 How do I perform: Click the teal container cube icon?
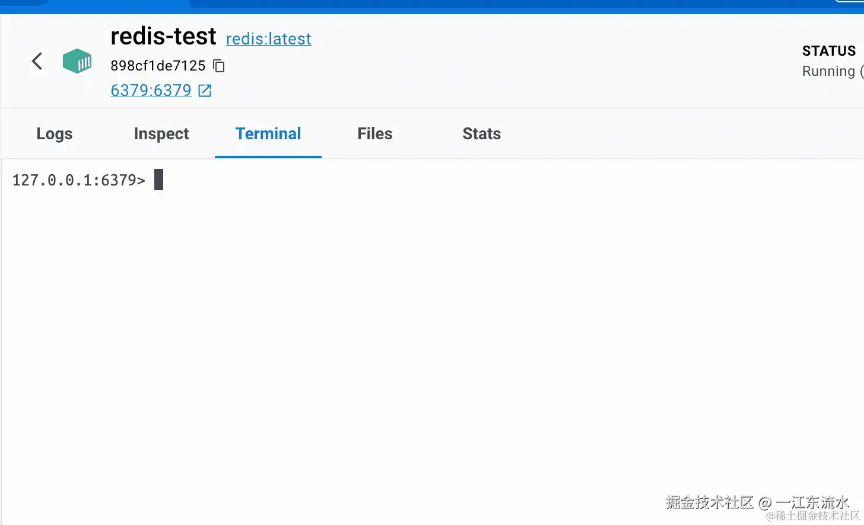pyautogui.click(x=77, y=61)
